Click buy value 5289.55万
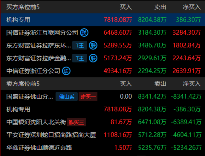Screen dimensions: 205x156 tap(118, 45)
